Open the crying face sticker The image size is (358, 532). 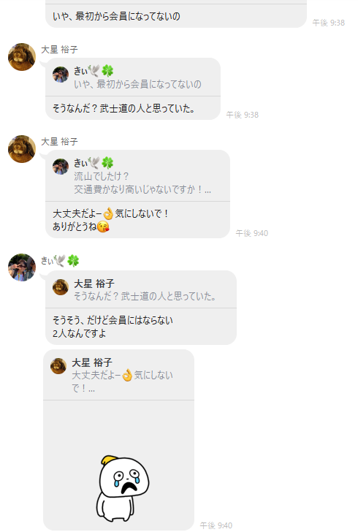123,488
